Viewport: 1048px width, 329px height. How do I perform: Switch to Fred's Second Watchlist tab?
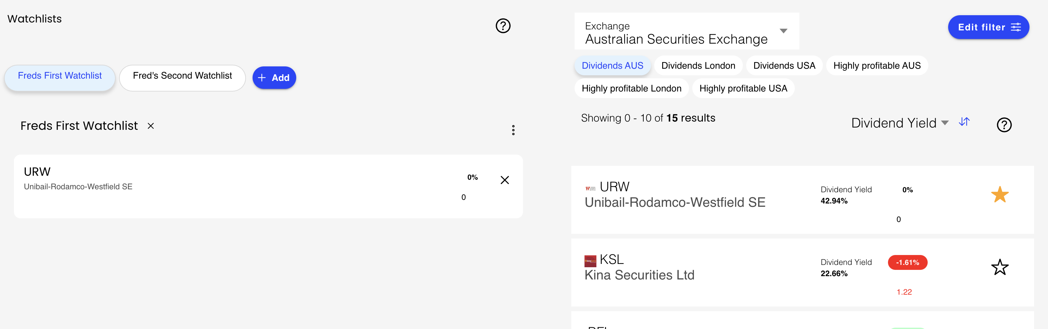(182, 76)
